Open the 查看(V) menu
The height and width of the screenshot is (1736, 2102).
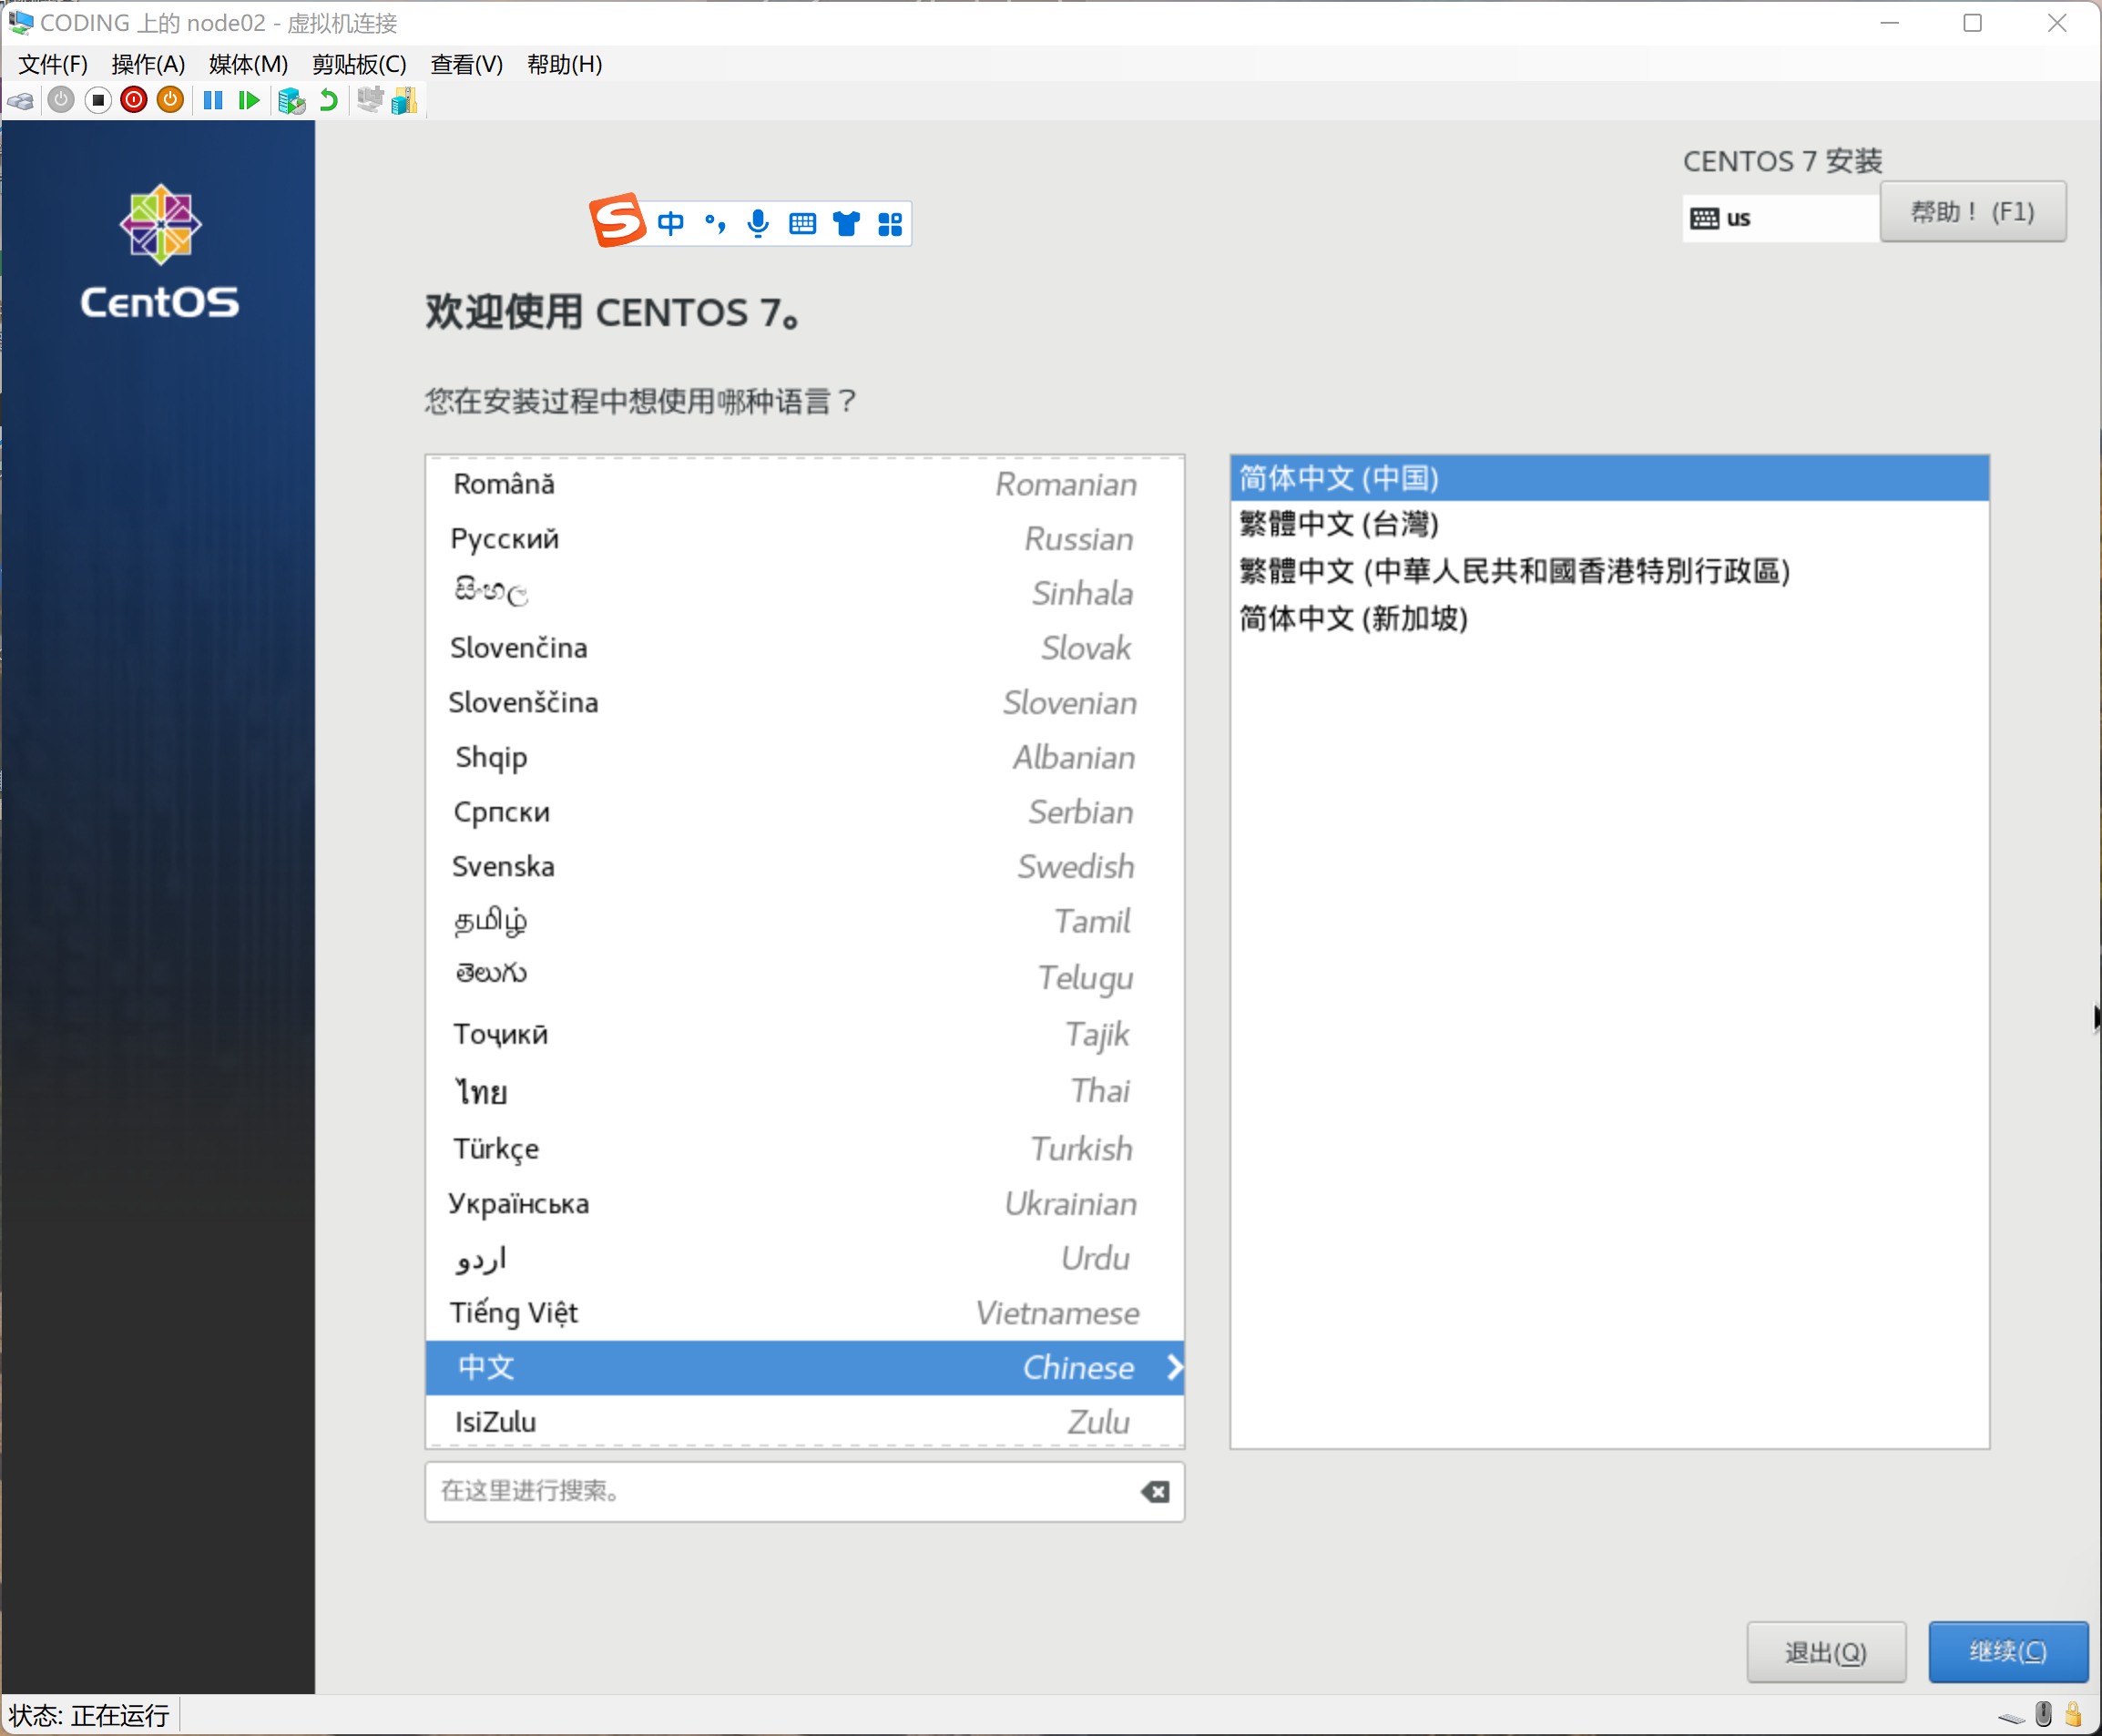pos(466,65)
